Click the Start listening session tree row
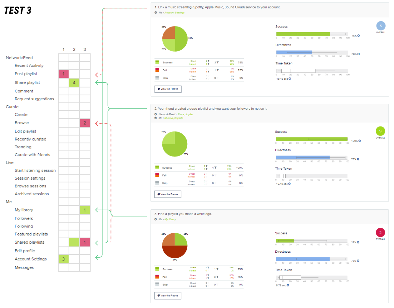The image size is (394, 308). pyautogui.click(x=35, y=171)
